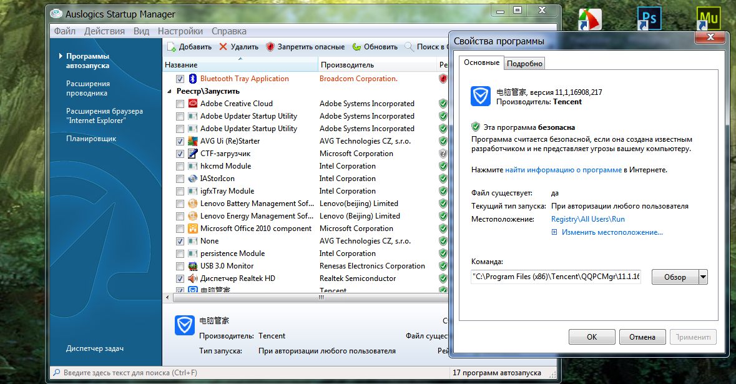The image size is (736, 384).
Task: Open the Photoshop desktop shortcut
Action: (x=649, y=19)
